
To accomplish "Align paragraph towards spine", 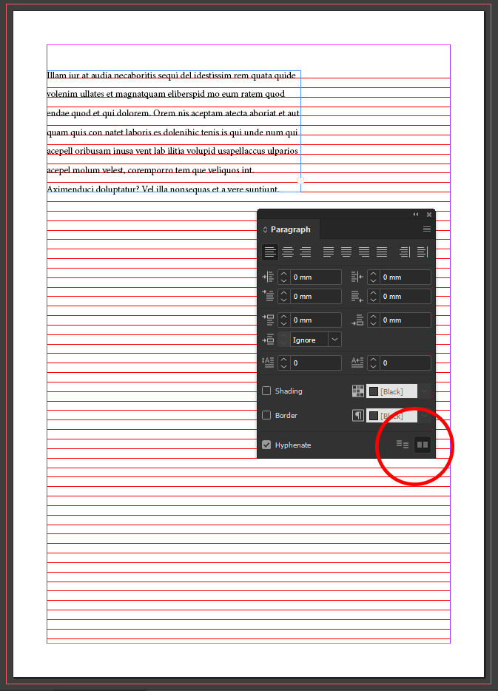I will pos(404,252).
